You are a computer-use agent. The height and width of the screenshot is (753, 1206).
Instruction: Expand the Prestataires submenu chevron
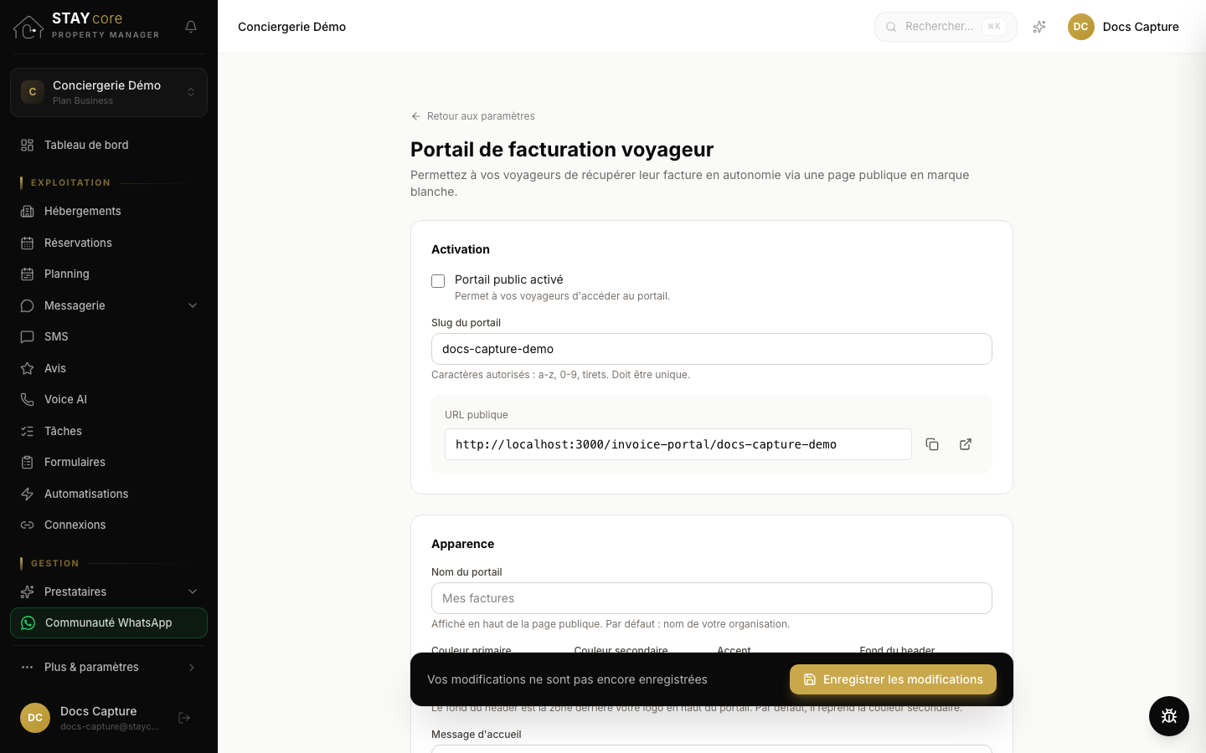coord(193,592)
